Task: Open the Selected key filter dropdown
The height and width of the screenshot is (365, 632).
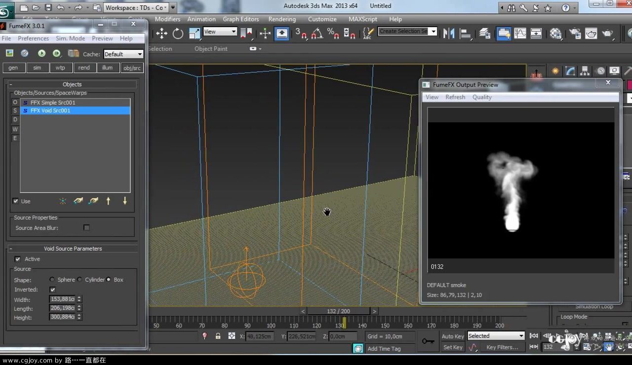Action: pyautogui.click(x=496, y=336)
